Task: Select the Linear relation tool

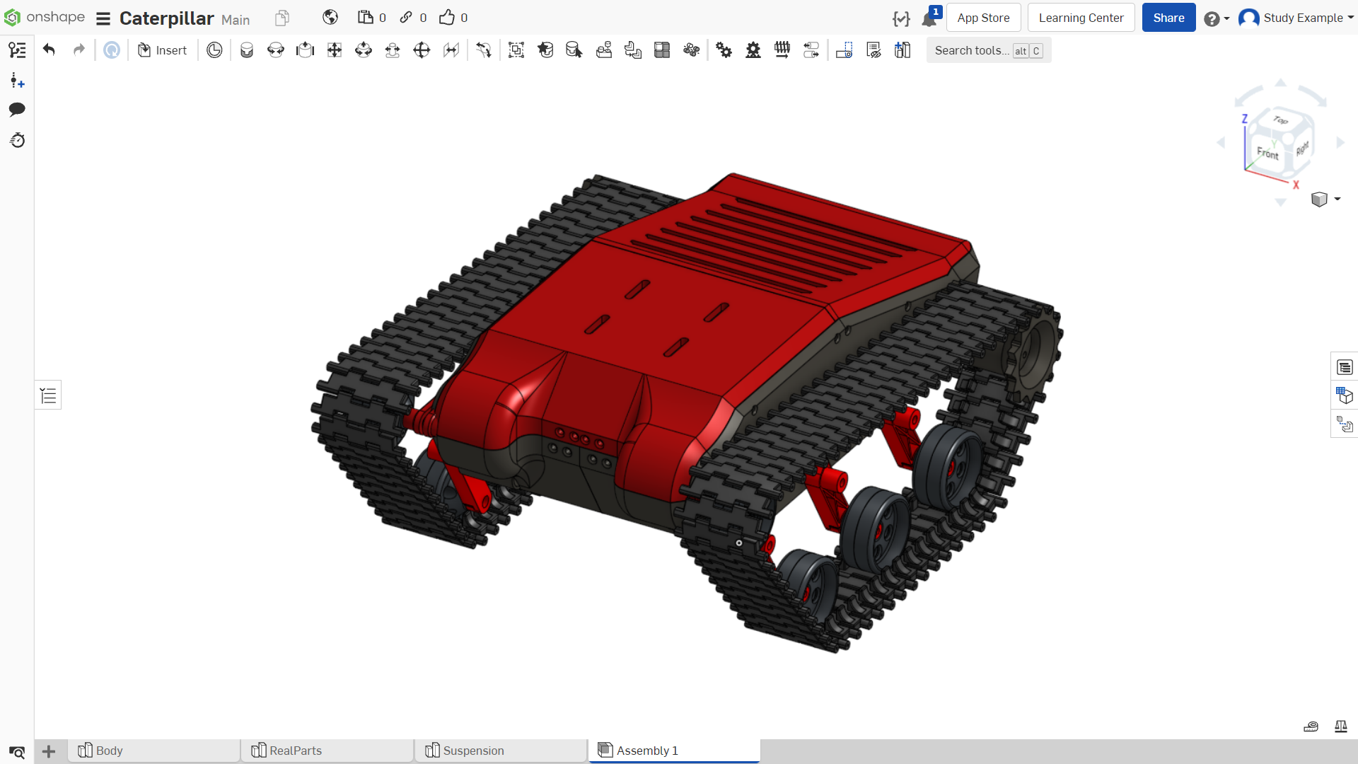Action: tap(811, 50)
